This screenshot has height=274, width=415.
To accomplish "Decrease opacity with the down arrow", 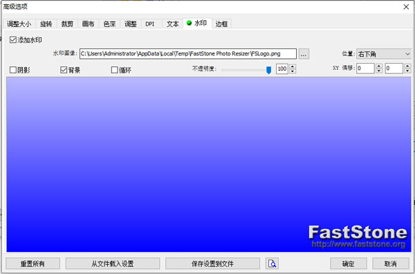I will 293,71.
